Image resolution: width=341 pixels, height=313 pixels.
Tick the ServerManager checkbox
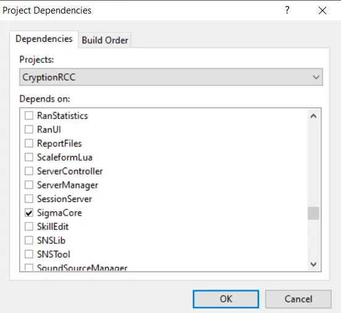click(x=29, y=185)
